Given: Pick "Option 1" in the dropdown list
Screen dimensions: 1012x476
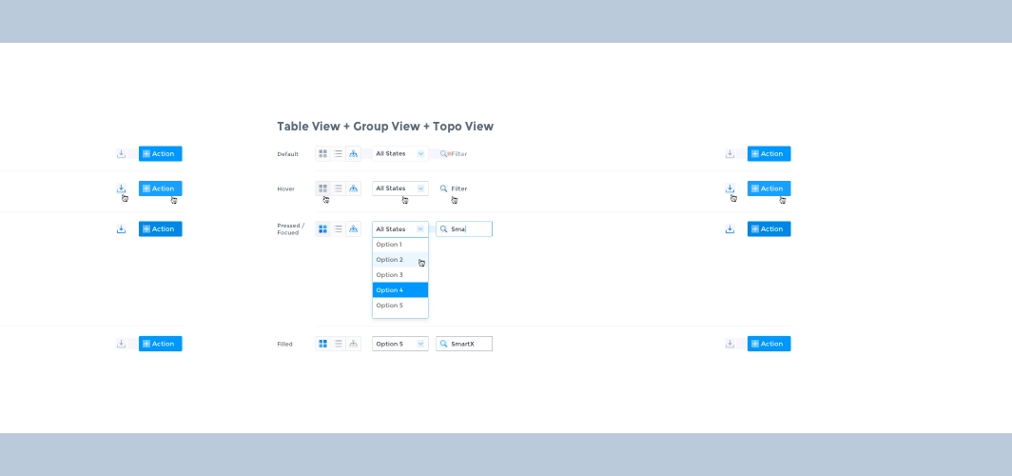Looking at the screenshot, I should click(x=399, y=245).
